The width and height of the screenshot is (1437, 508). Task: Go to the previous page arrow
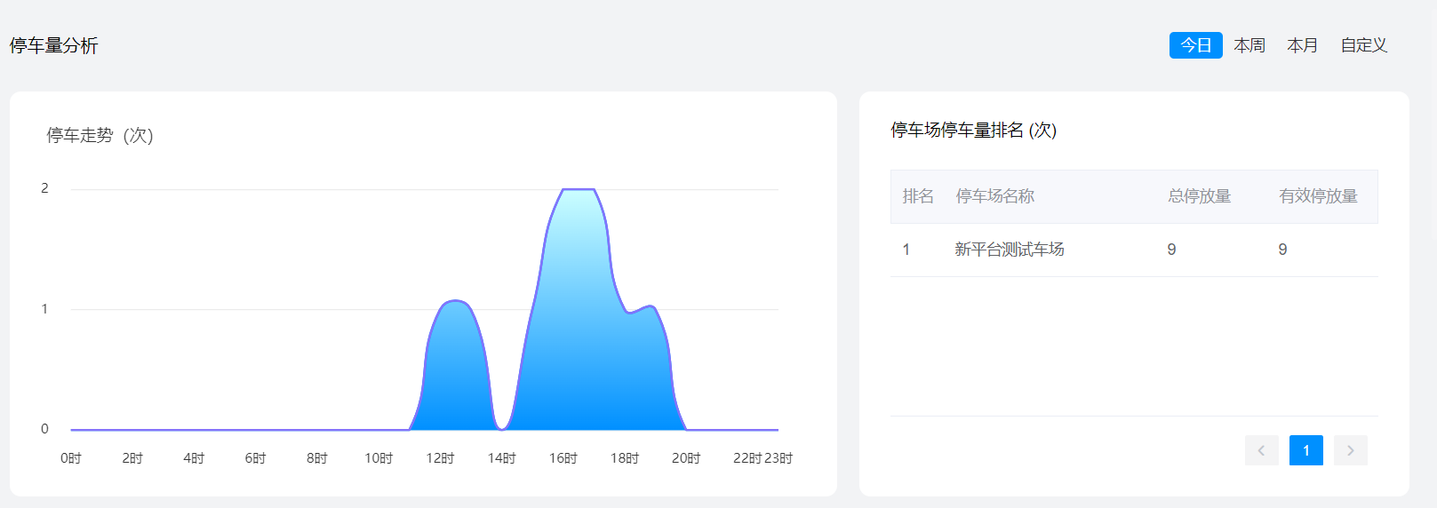tap(1261, 450)
